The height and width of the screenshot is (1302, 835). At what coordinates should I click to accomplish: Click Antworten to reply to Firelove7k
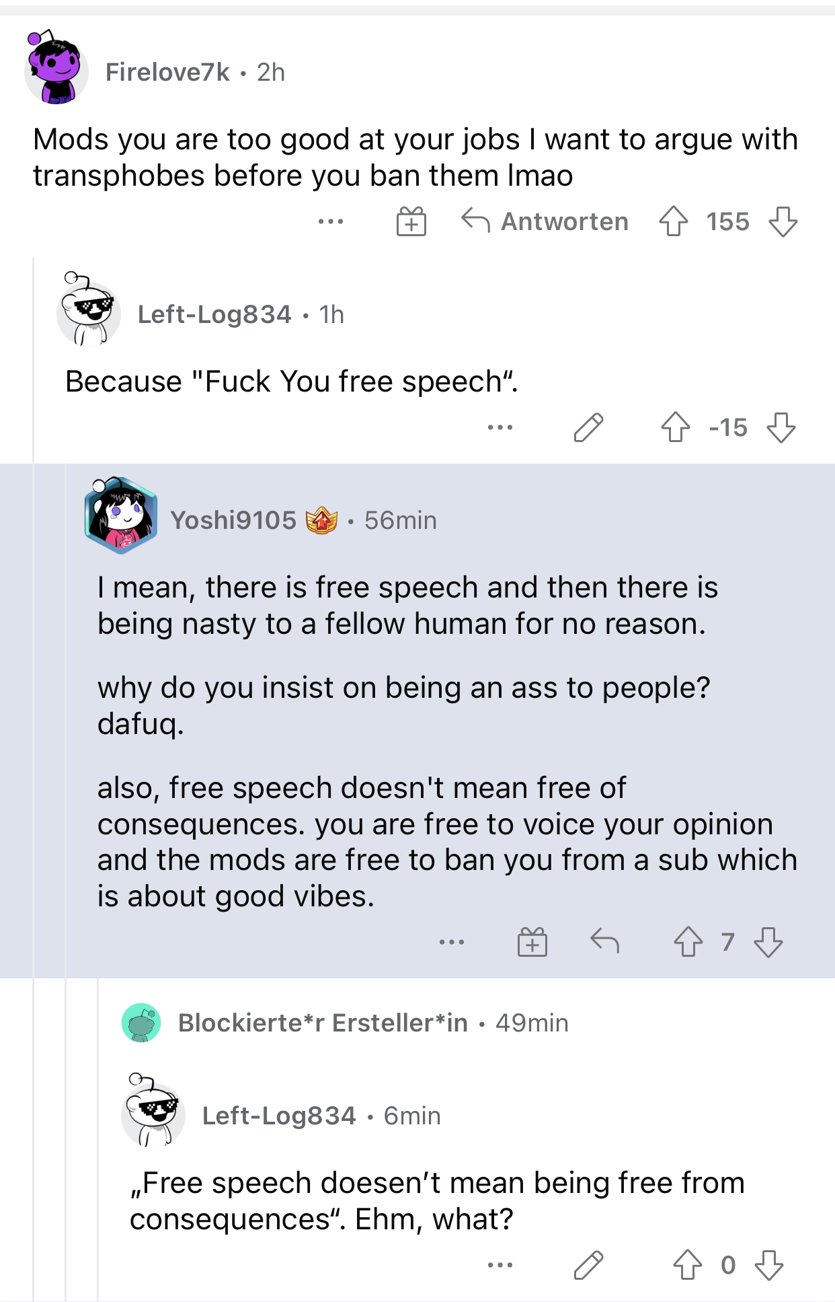(545, 221)
